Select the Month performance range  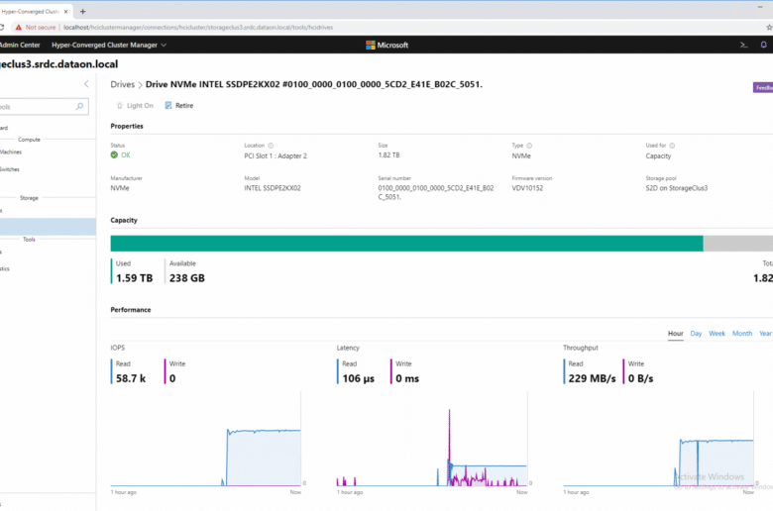click(x=742, y=334)
